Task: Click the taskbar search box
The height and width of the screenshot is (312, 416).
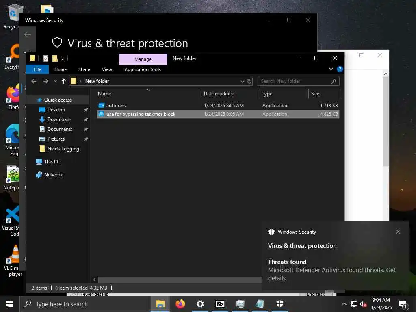Action: pos(85,304)
